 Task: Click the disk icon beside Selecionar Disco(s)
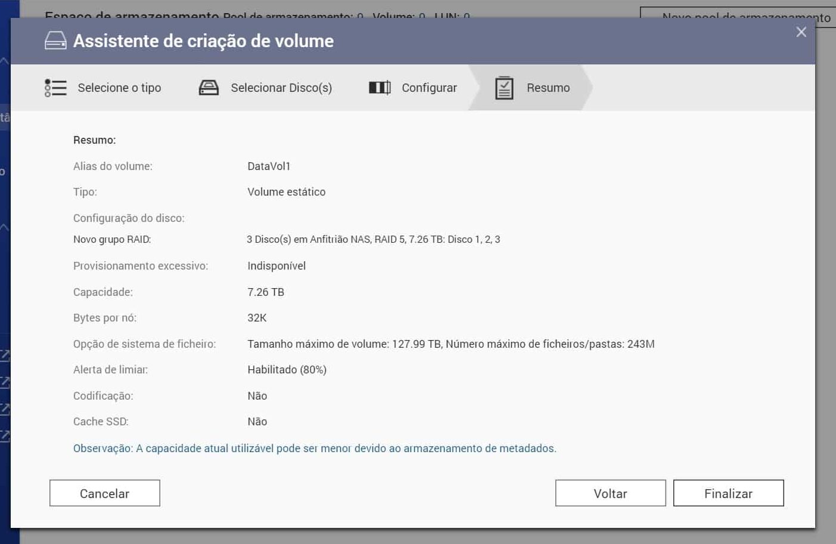pos(209,88)
